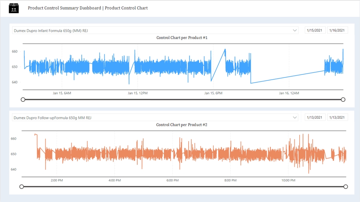Click the first 1/13/2021 start date box
The height and width of the screenshot is (202, 360).
pos(315,117)
